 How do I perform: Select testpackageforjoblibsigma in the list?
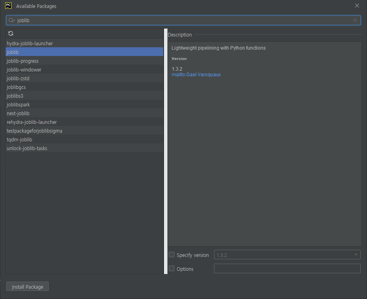pyautogui.click(x=84, y=131)
